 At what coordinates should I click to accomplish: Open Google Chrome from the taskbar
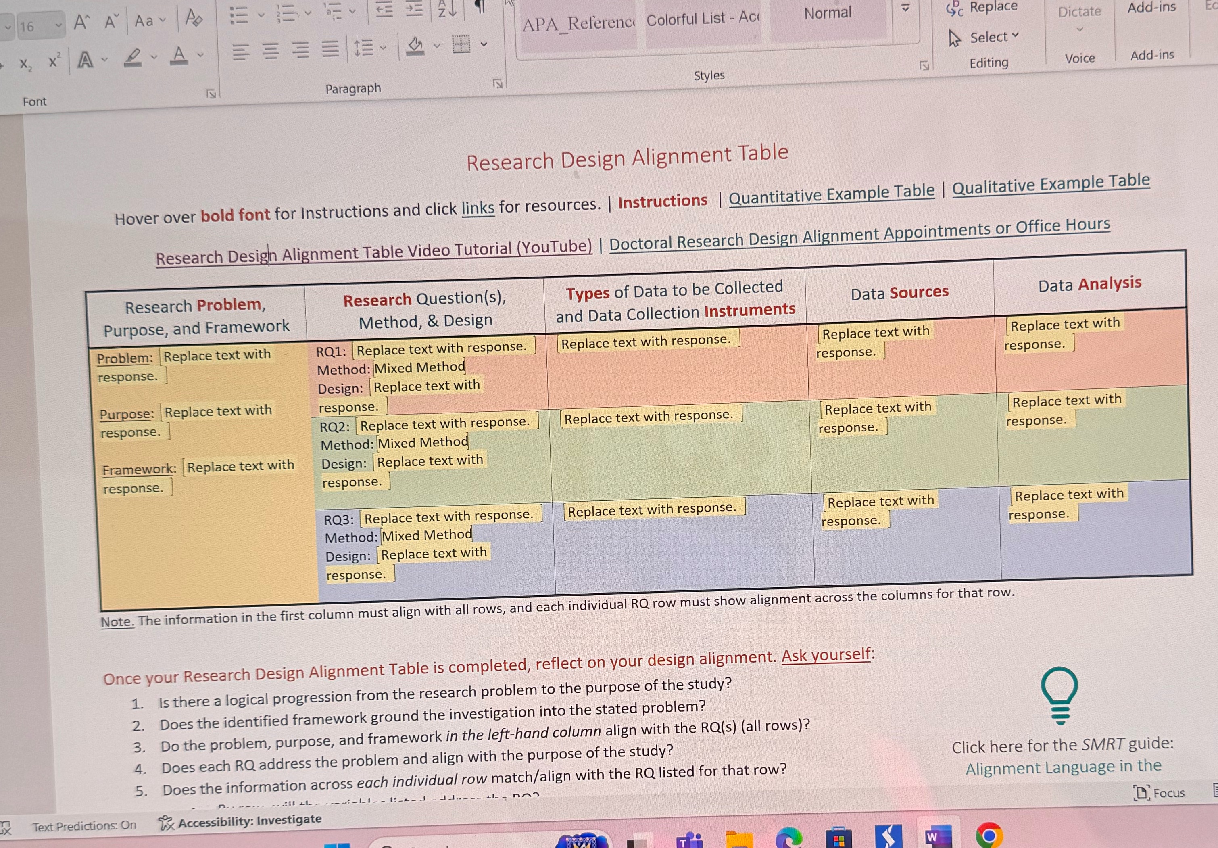[x=989, y=836]
